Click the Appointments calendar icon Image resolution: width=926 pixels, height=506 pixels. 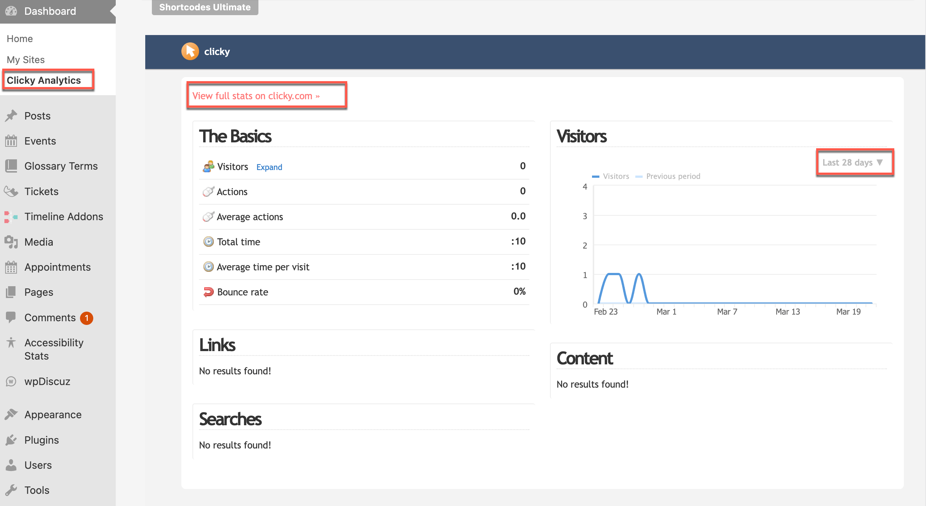(x=11, y=267)
